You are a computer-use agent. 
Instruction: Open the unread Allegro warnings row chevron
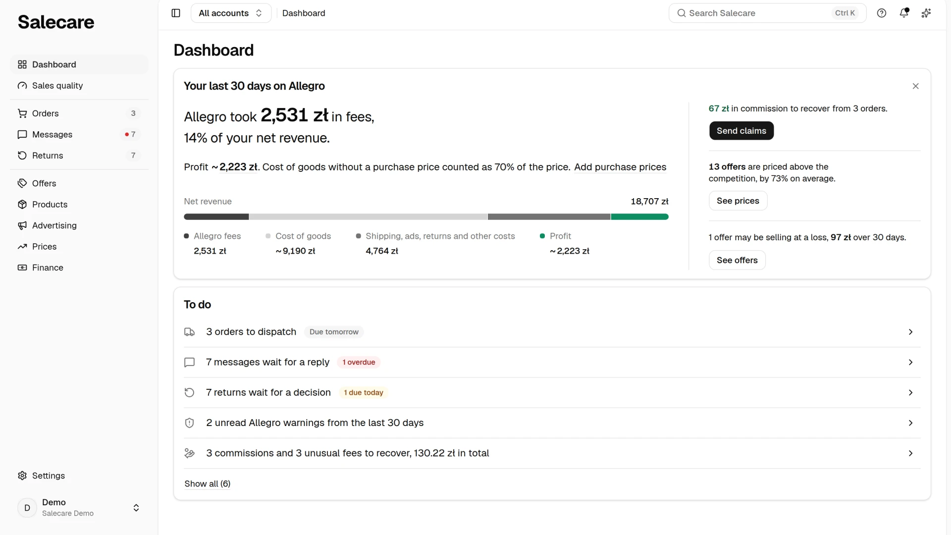coord(910,423)
